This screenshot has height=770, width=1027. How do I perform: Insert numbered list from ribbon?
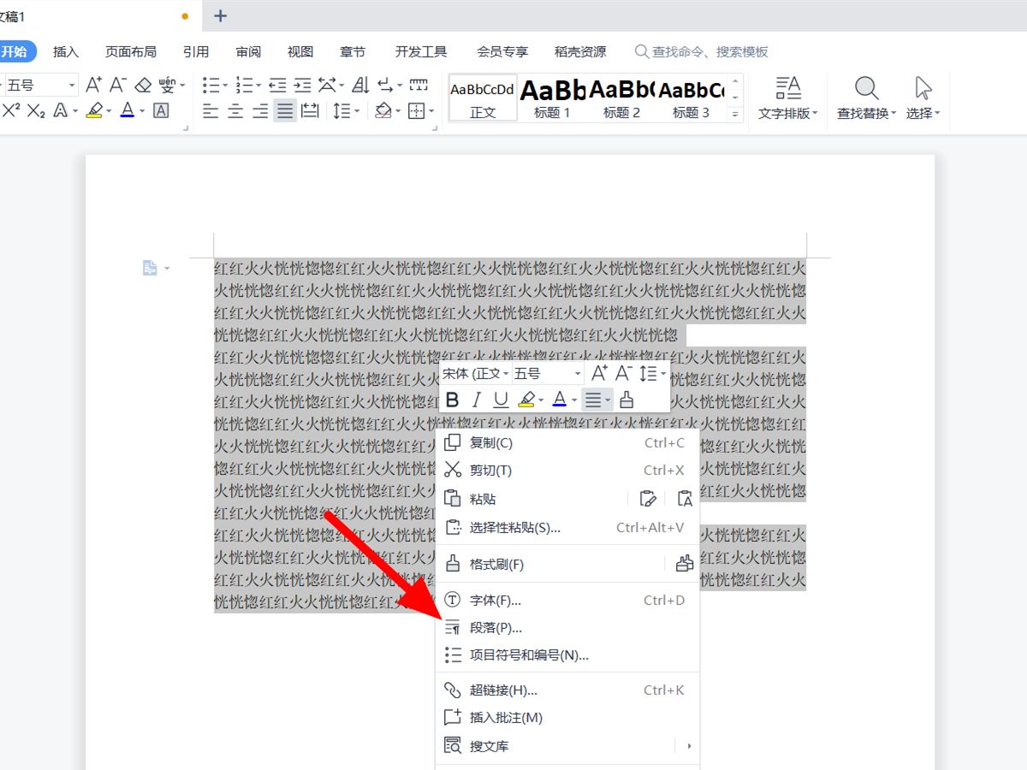tap(244, 85)
